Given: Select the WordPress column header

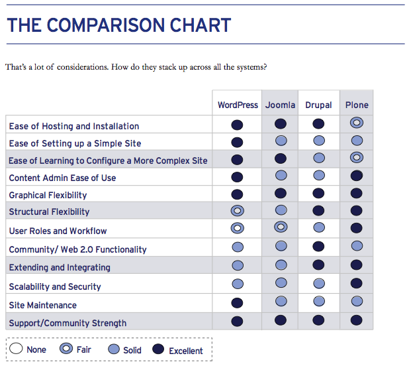Looking at the screenshot, I should pos(238,105).
